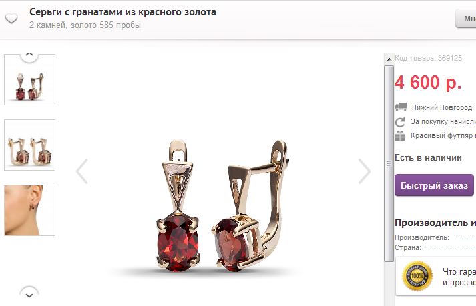Move thumbnail list down with chevron
Screen dimensions: 476x306
tap(29, 293)
